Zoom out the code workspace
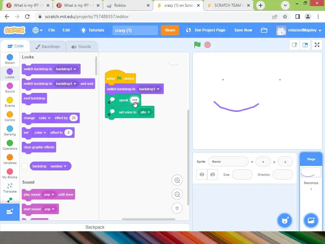Screen dimensions: 325x244 [177, 194]
